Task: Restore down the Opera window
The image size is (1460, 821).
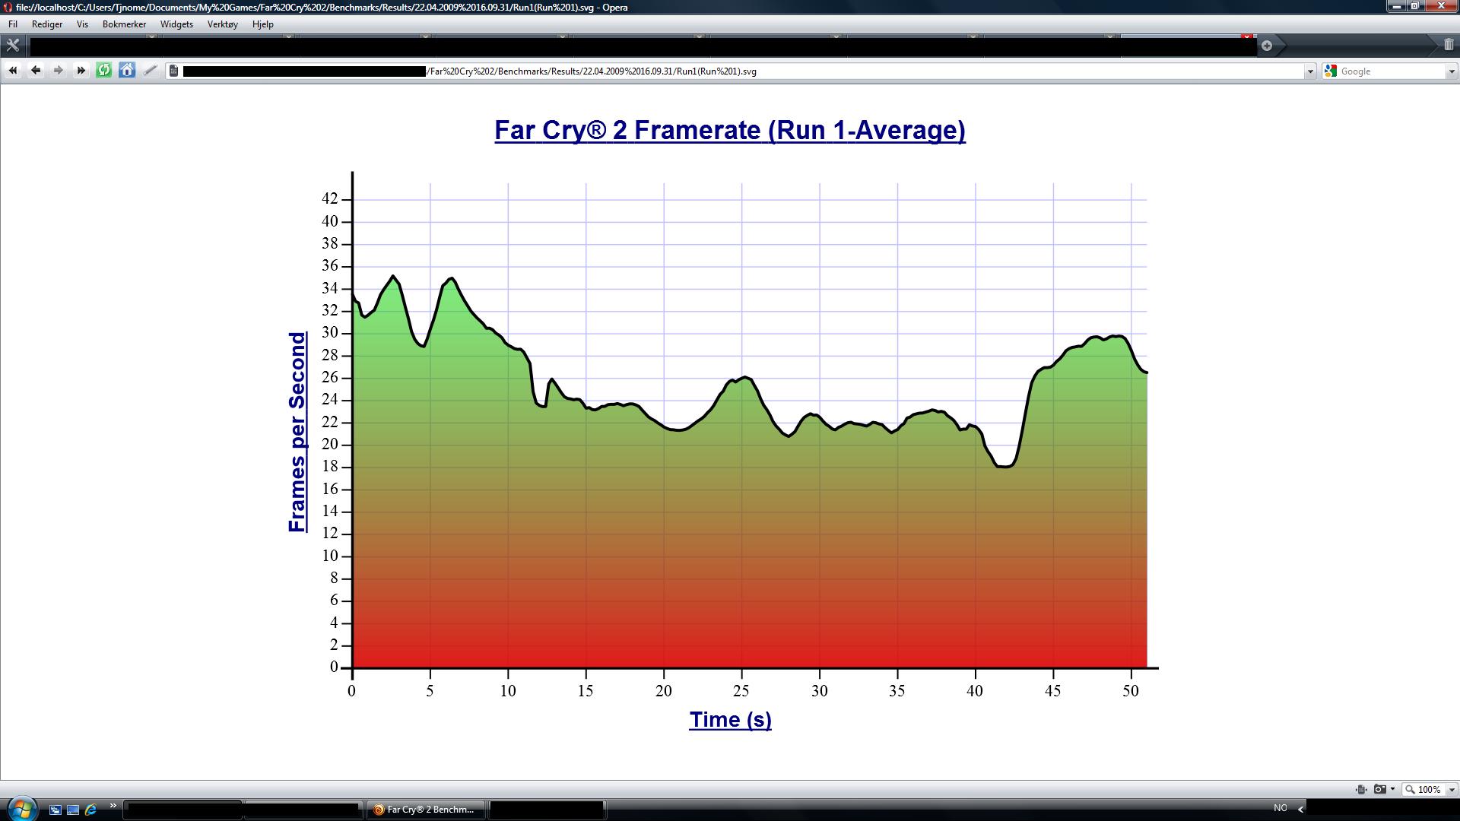Action: coord(1414,6)
